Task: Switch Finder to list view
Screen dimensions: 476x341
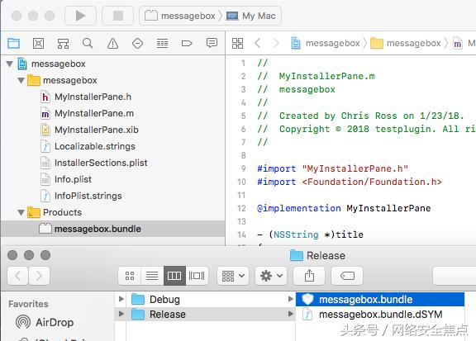Action: point(152,276)
